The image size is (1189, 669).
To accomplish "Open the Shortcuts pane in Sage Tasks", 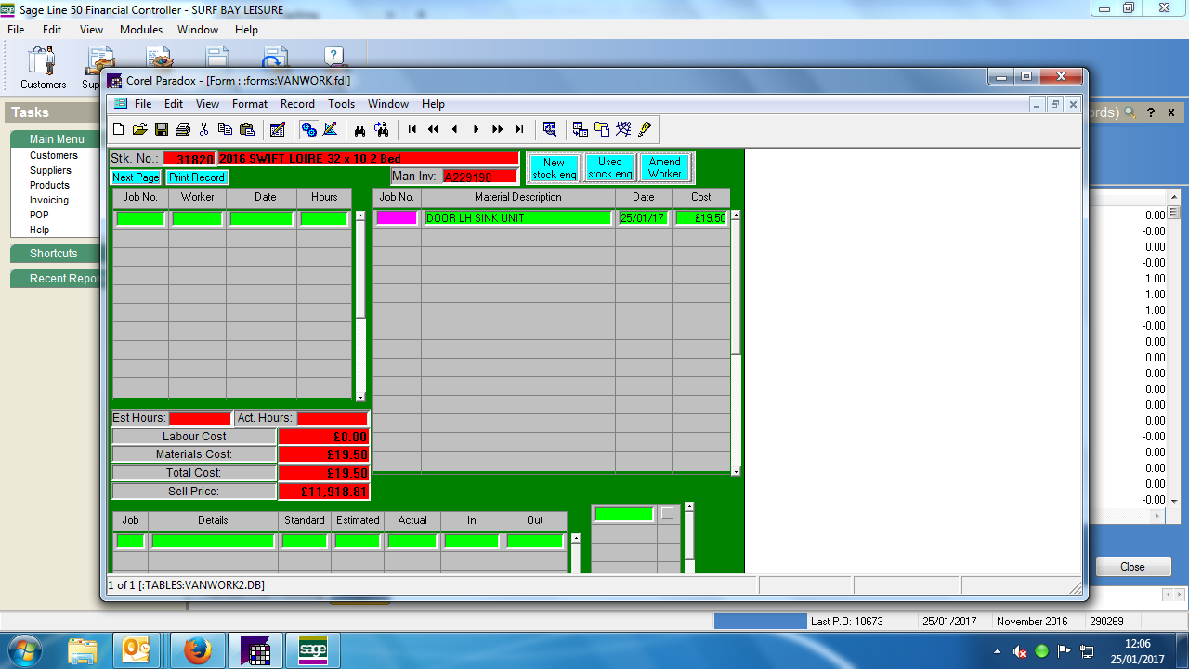I will tap(54, 254).
